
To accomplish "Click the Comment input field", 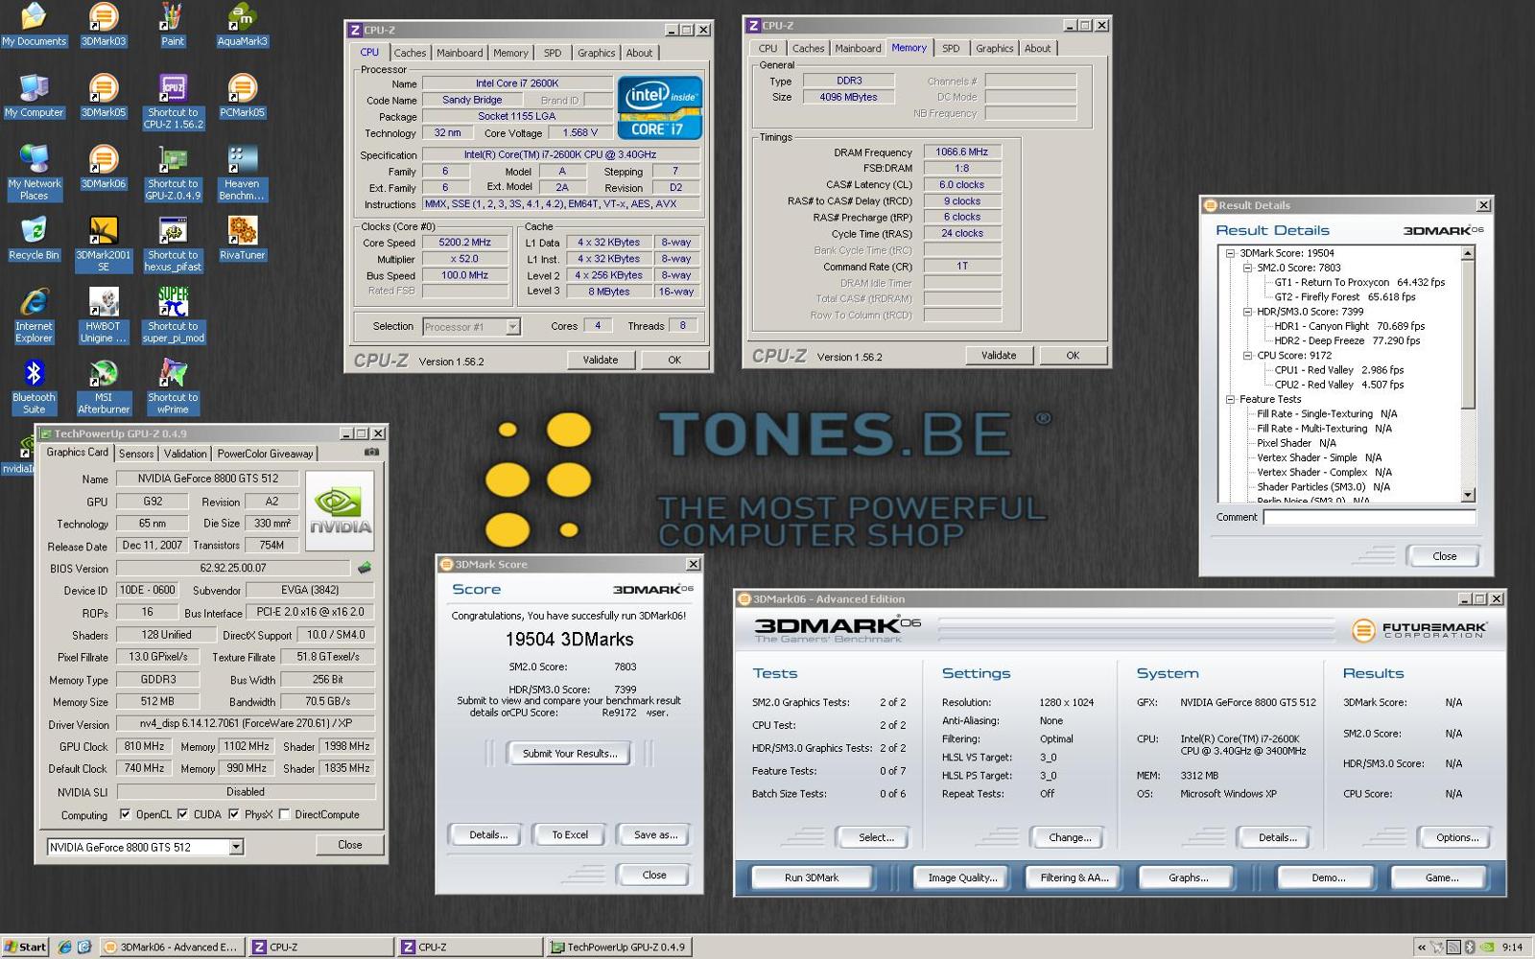I will pos(1369,517).
